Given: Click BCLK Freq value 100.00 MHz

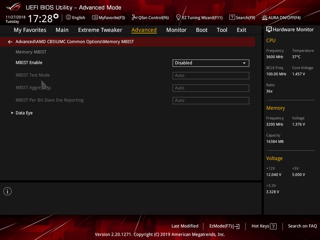Looking at the screenshot, I should click(x=276, y=74).
